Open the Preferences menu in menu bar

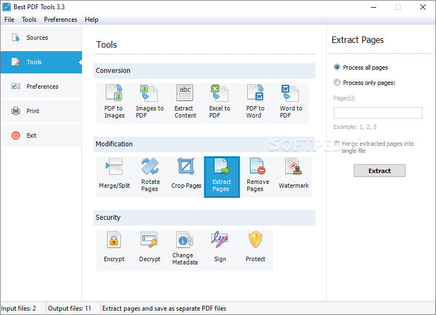click(61, 20)
